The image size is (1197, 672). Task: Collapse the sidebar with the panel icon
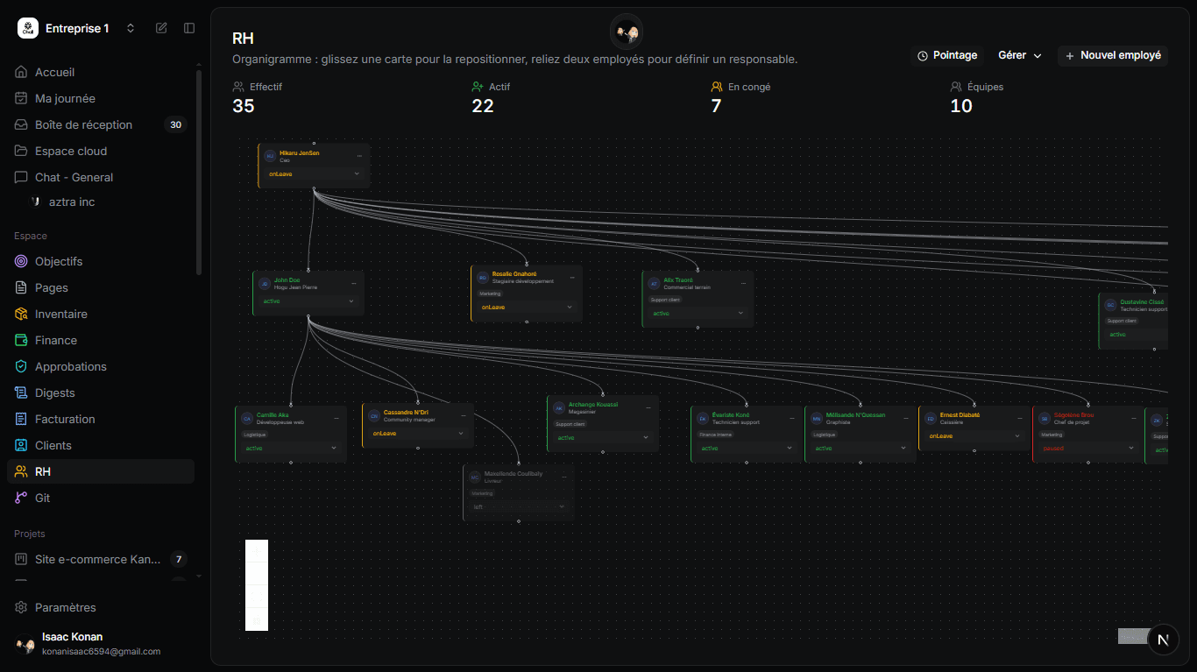[x=189, y=28]
